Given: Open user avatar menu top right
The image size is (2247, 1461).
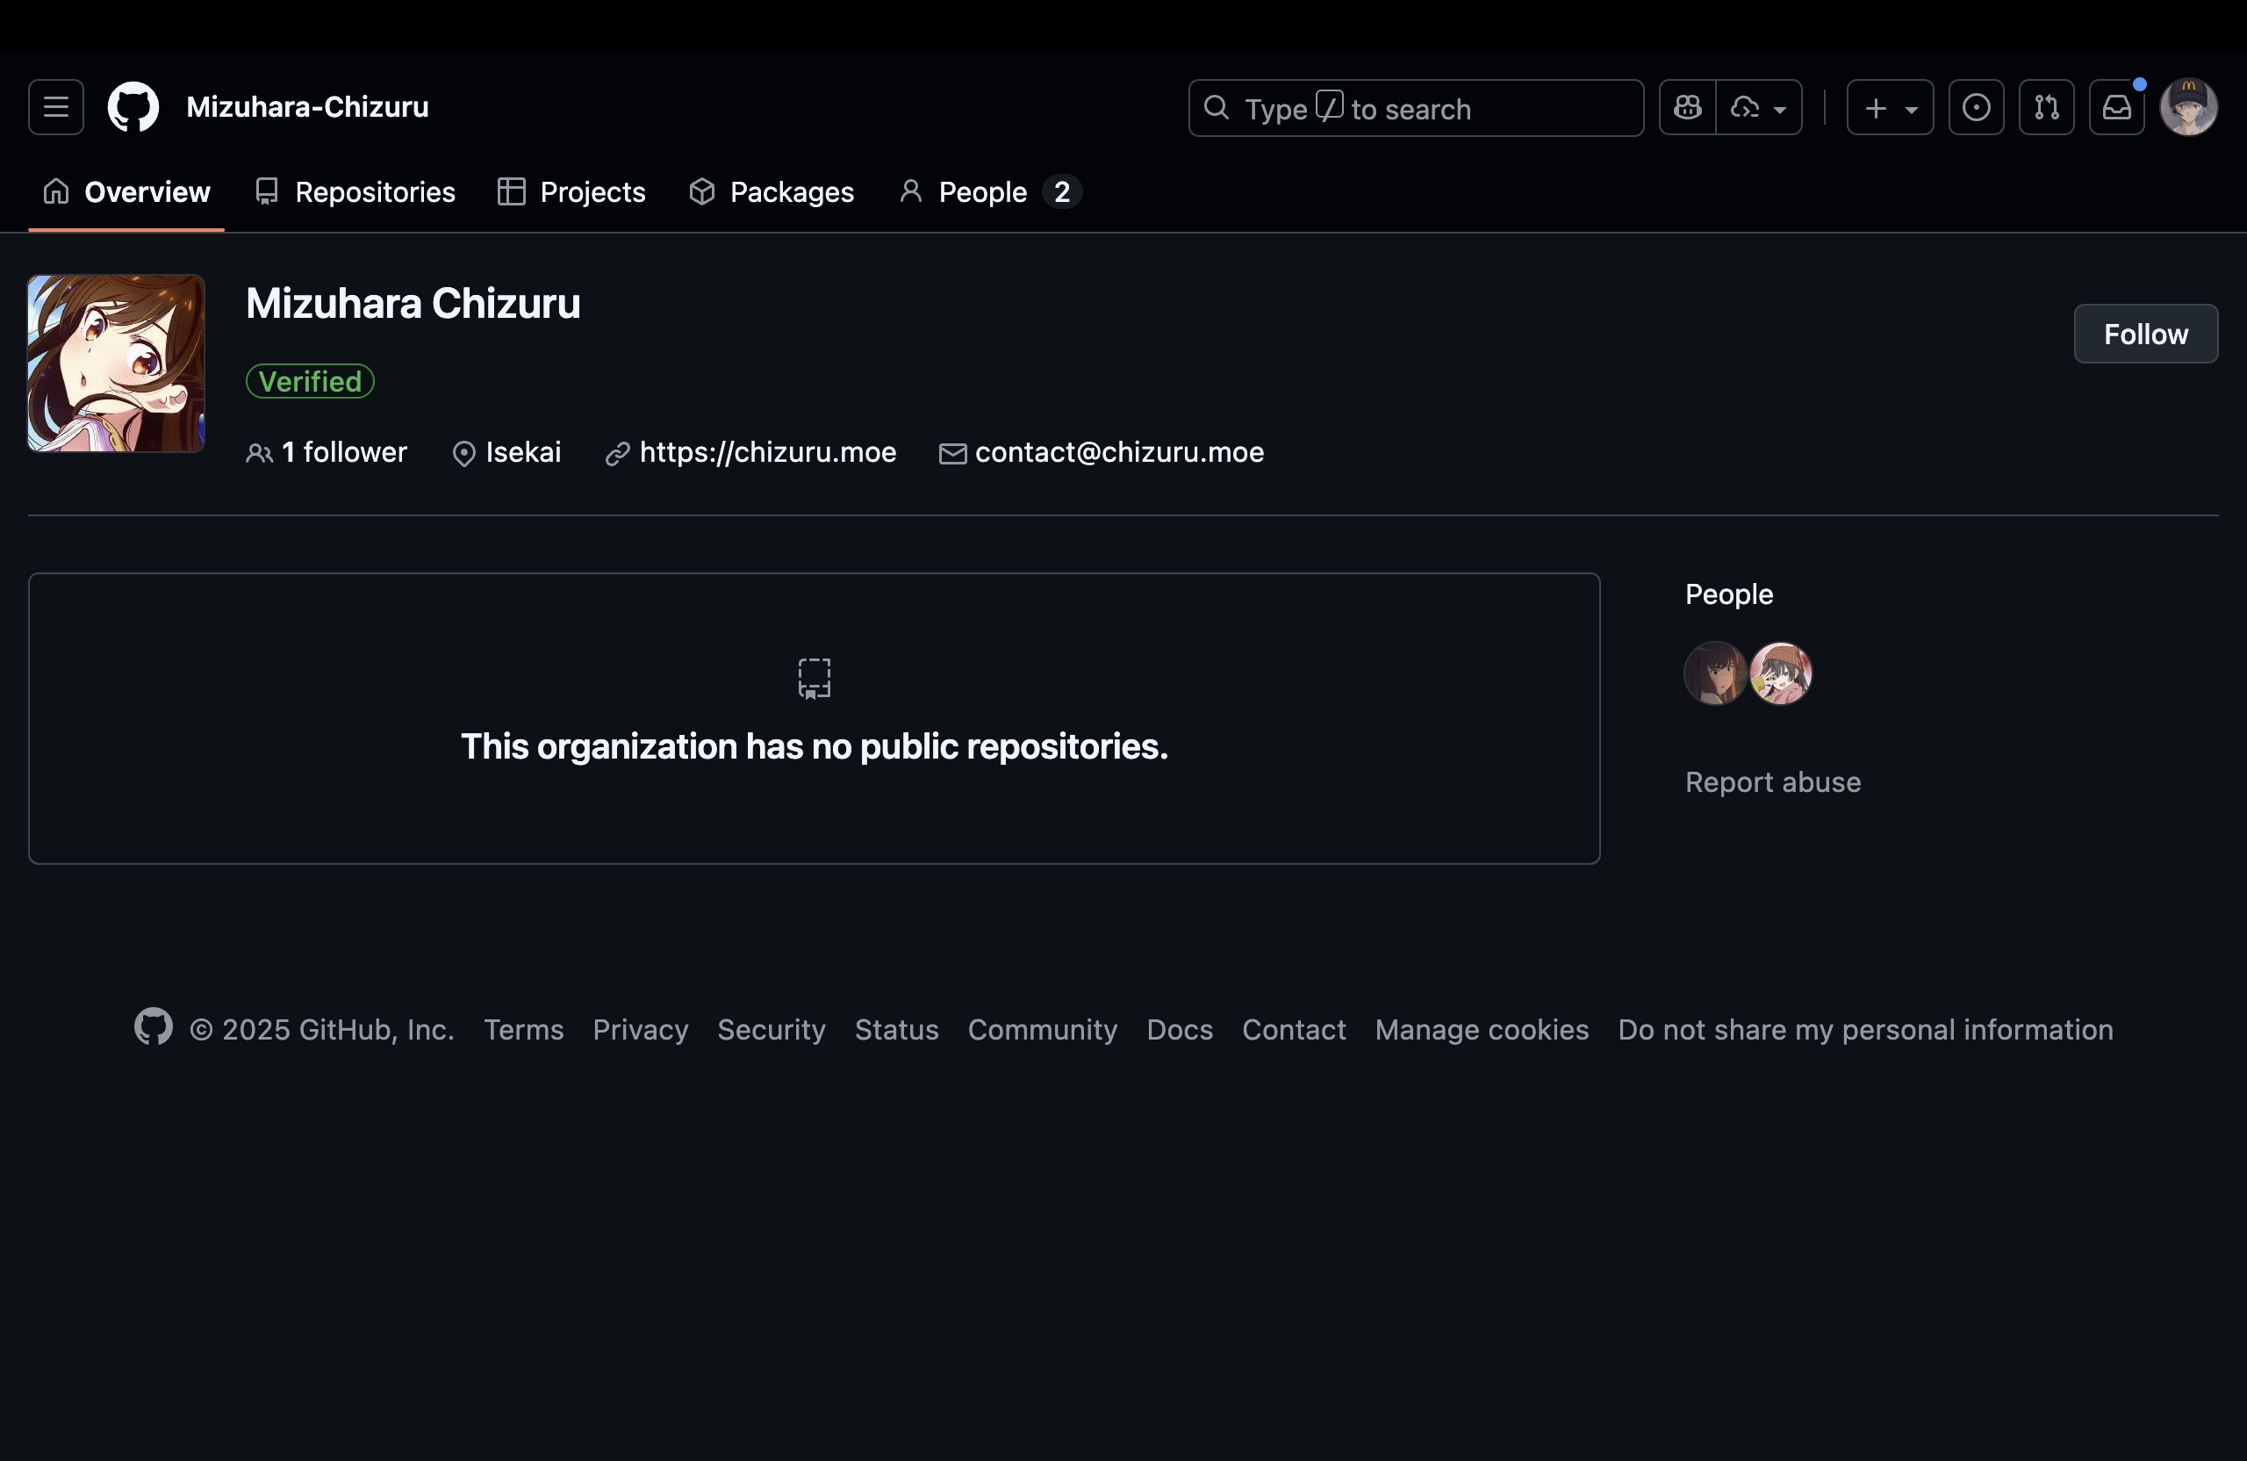Looking at the screenshot, I should tap(2187, 108).
